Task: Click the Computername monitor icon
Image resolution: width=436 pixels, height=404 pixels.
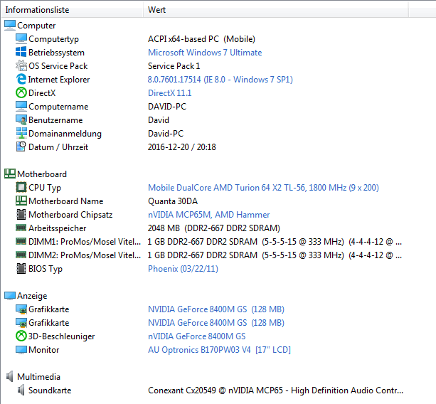Action: click(21, 106)
